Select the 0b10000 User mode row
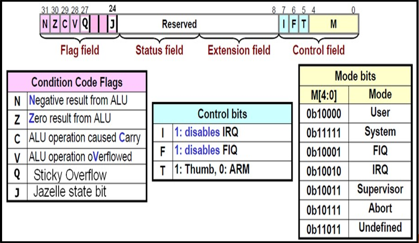Image resolution: width=419 pixels, height=243 pixels. 355,113
